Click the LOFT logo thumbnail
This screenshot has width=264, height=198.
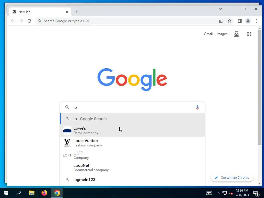pos(67,155)
